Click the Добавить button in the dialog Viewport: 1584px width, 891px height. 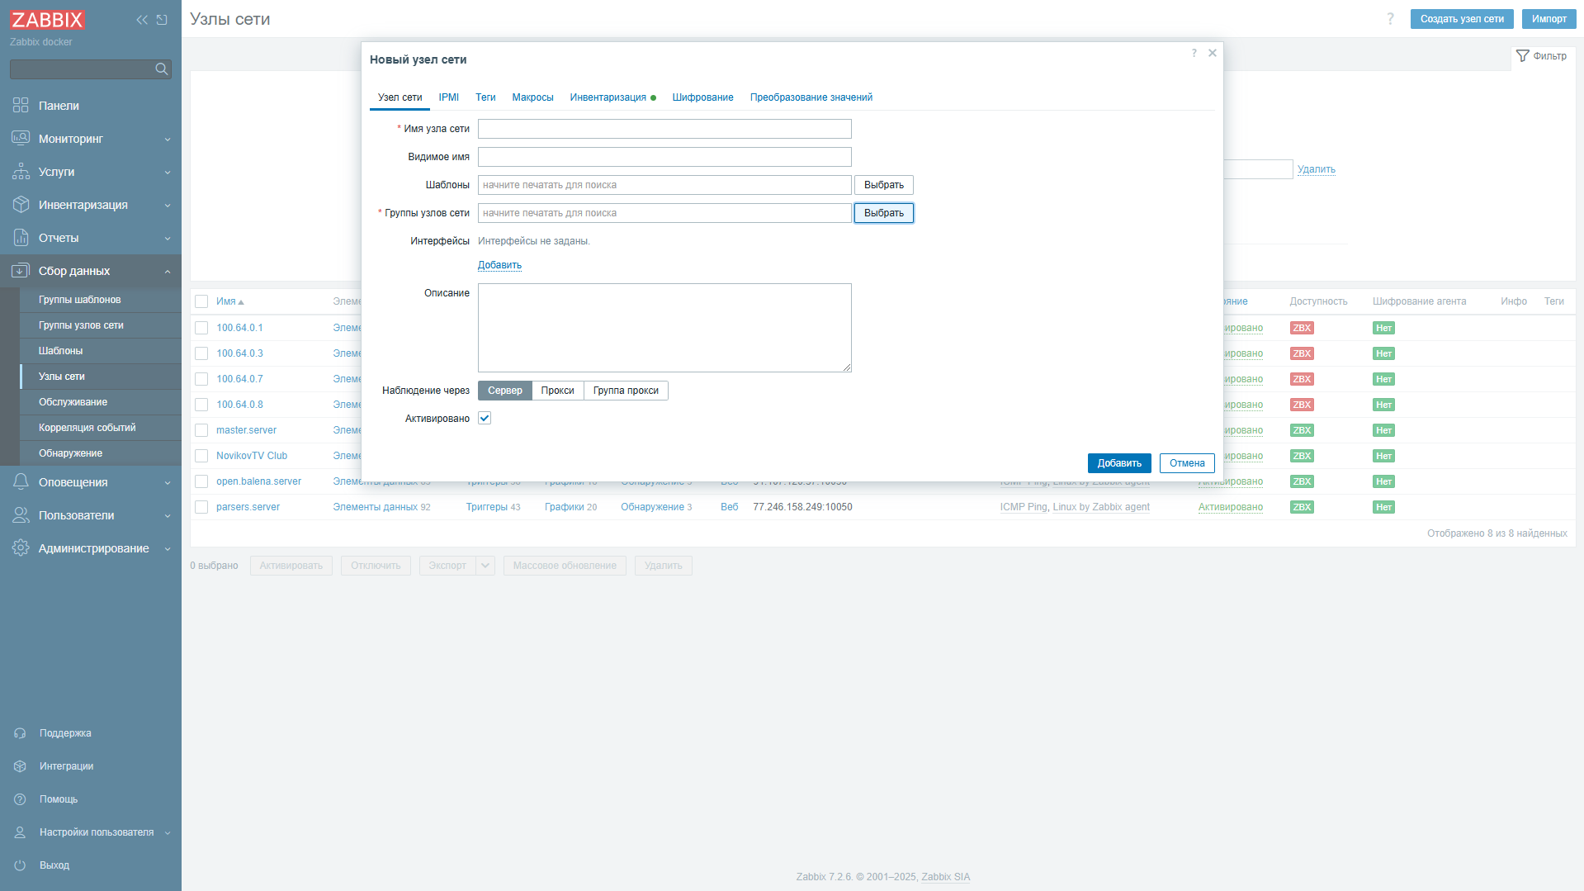point(1119,463)
